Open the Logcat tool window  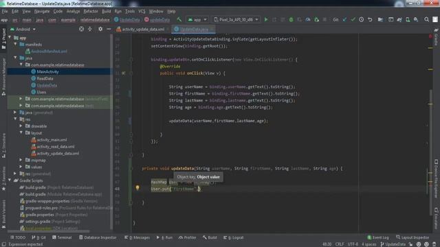[x=234, y=237]
